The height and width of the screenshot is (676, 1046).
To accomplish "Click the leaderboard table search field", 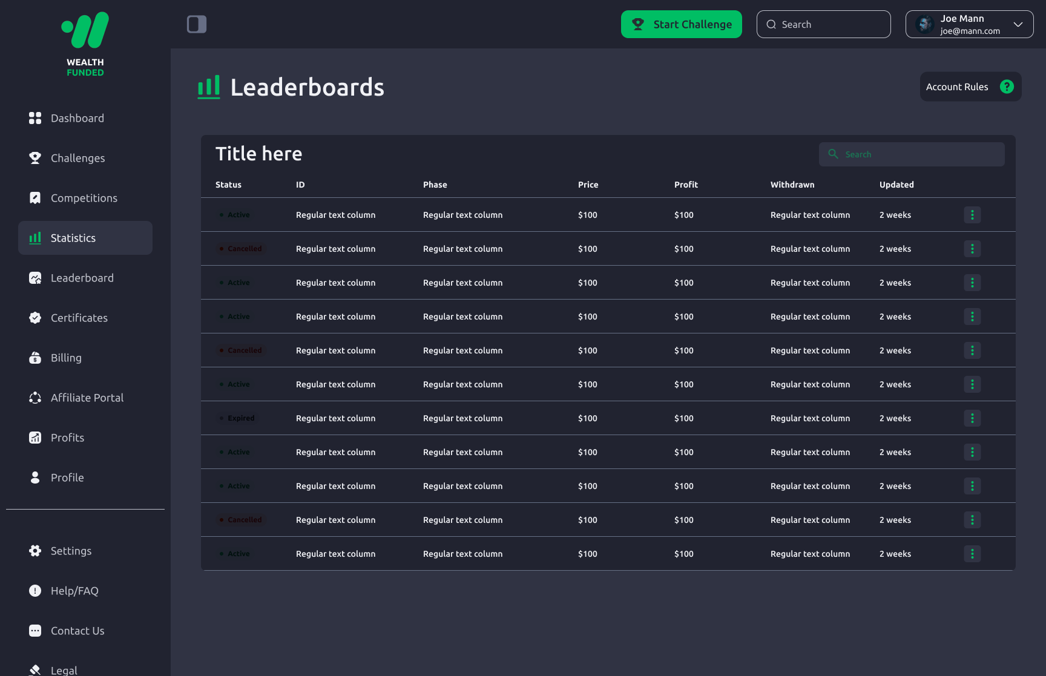I will (x=911, y=154).
